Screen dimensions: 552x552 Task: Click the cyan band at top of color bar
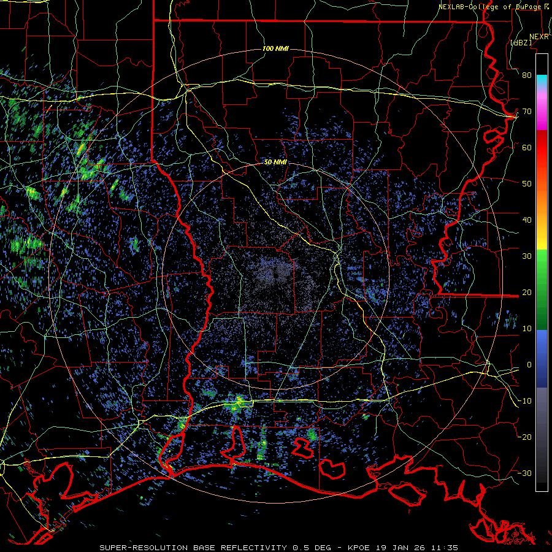542,79
